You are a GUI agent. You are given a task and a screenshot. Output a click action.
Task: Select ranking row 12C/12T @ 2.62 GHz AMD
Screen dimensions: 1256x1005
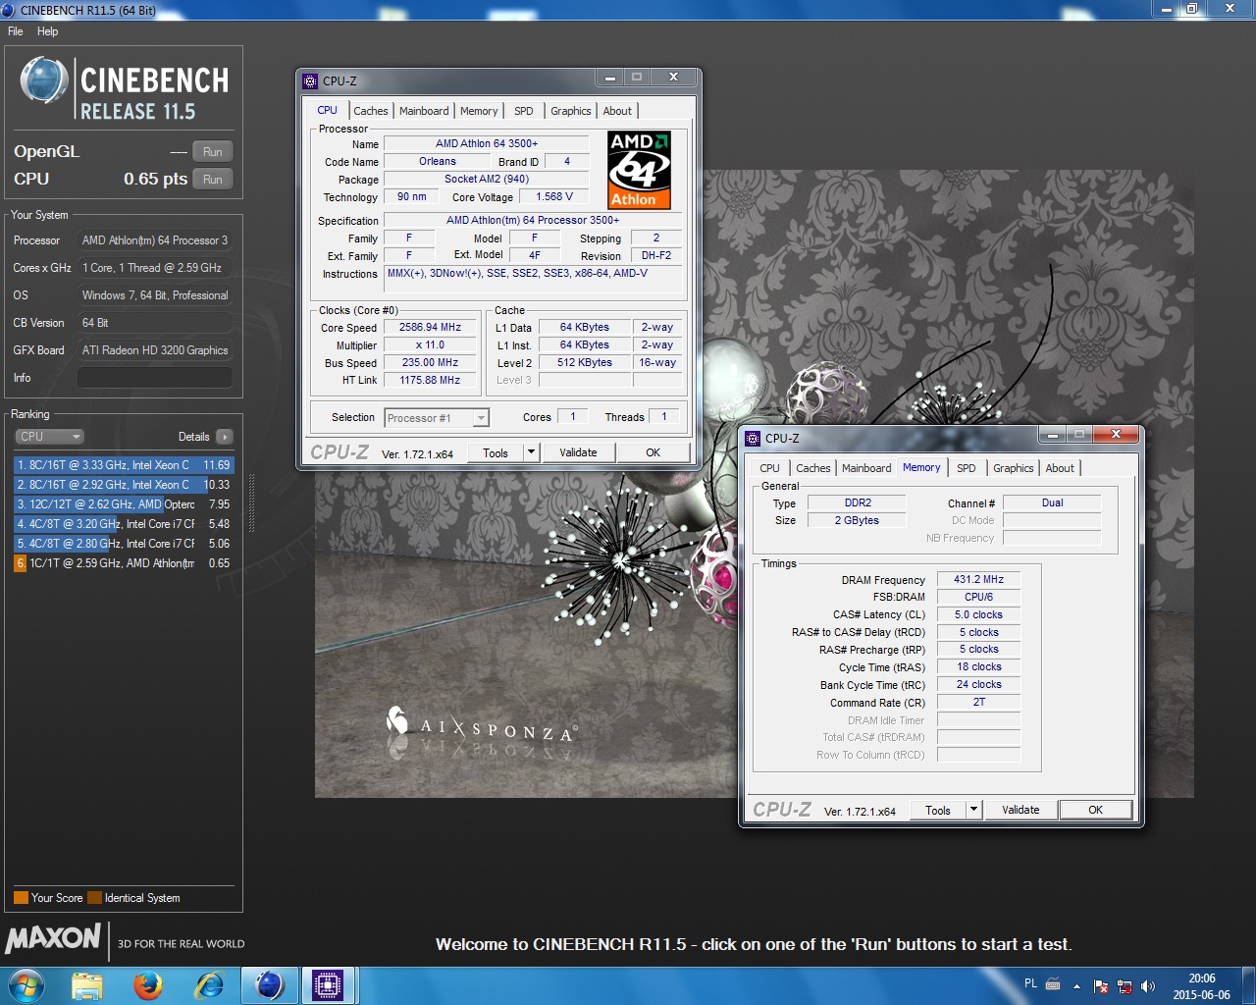point(124,504)
